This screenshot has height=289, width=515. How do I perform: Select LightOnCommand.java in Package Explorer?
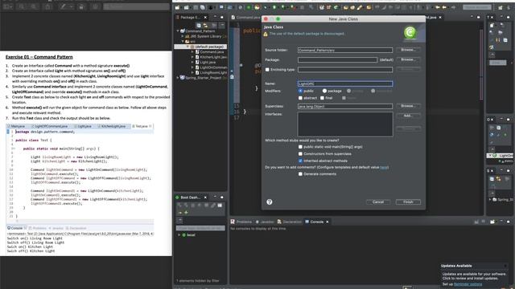point(211,67)
